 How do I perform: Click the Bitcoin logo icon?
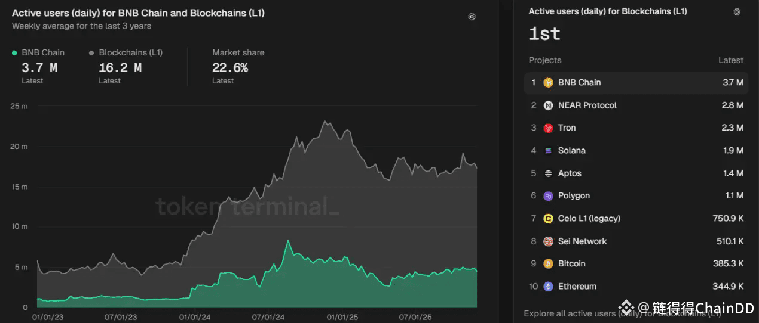548,264
